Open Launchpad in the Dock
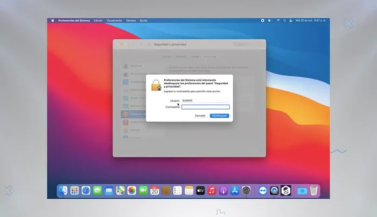This screenshot has width=377, height=217. click(x=74, y=190)
